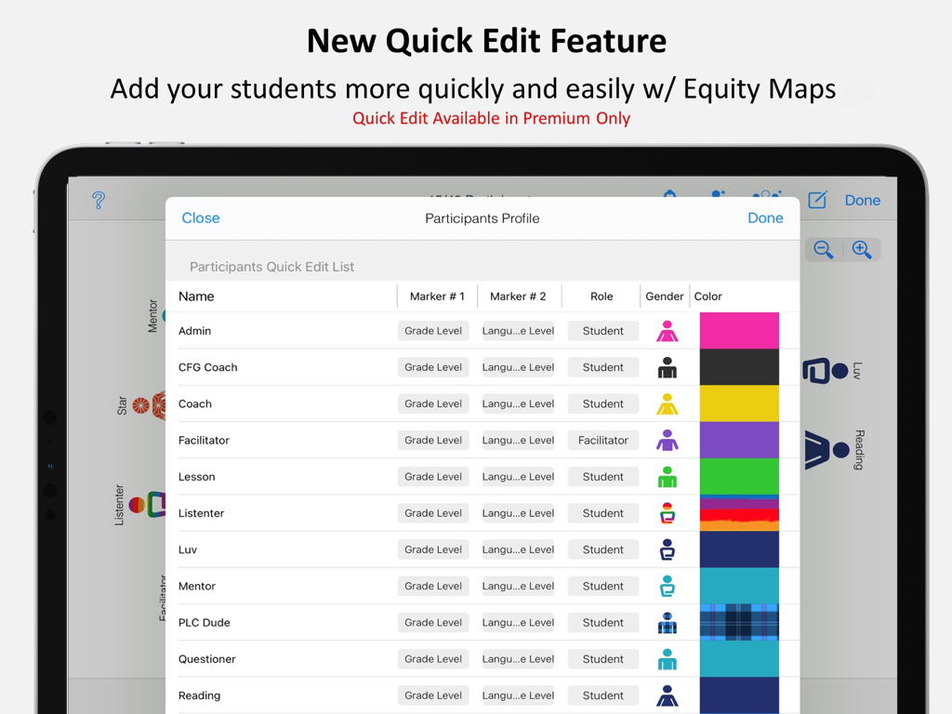Open the Grade Level selector for Admin

point(432,331)
